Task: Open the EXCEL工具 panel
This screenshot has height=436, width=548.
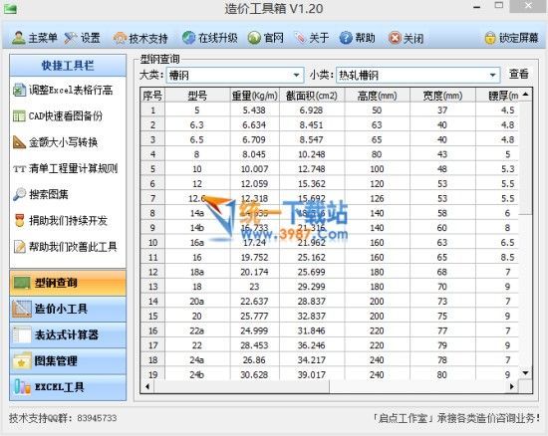Action: pos(68,387)
